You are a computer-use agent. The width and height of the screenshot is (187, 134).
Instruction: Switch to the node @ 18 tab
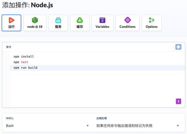pos(35,23)
